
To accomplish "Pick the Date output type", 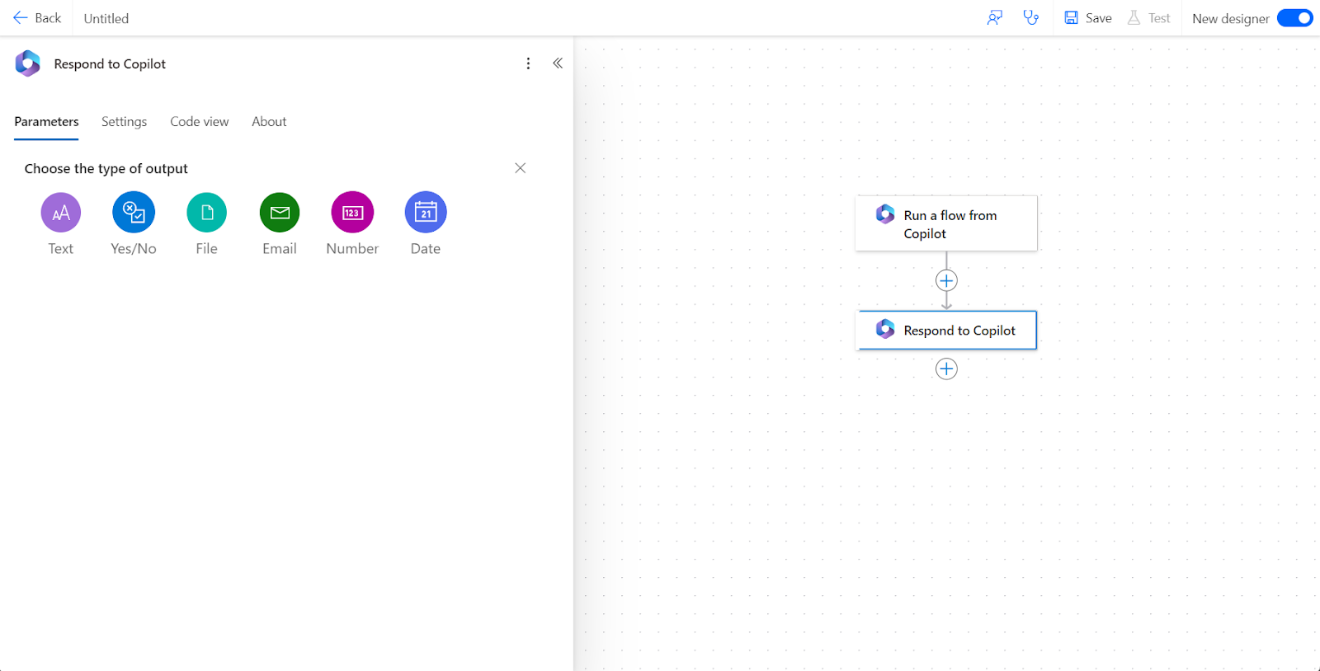I will [426, 213].
